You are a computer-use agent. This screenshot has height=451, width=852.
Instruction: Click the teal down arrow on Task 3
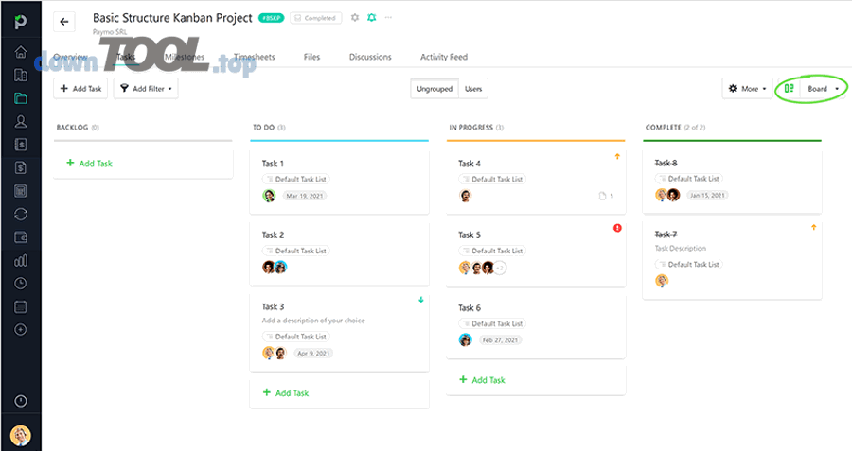point(421,300)
